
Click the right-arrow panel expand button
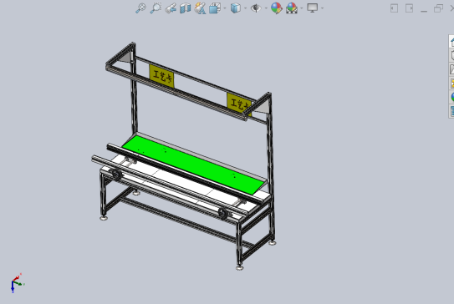point(409,8)
